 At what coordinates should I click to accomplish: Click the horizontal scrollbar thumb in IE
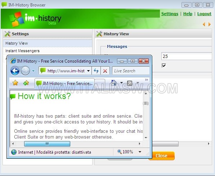pyautogui.click(x=47, y=144)
